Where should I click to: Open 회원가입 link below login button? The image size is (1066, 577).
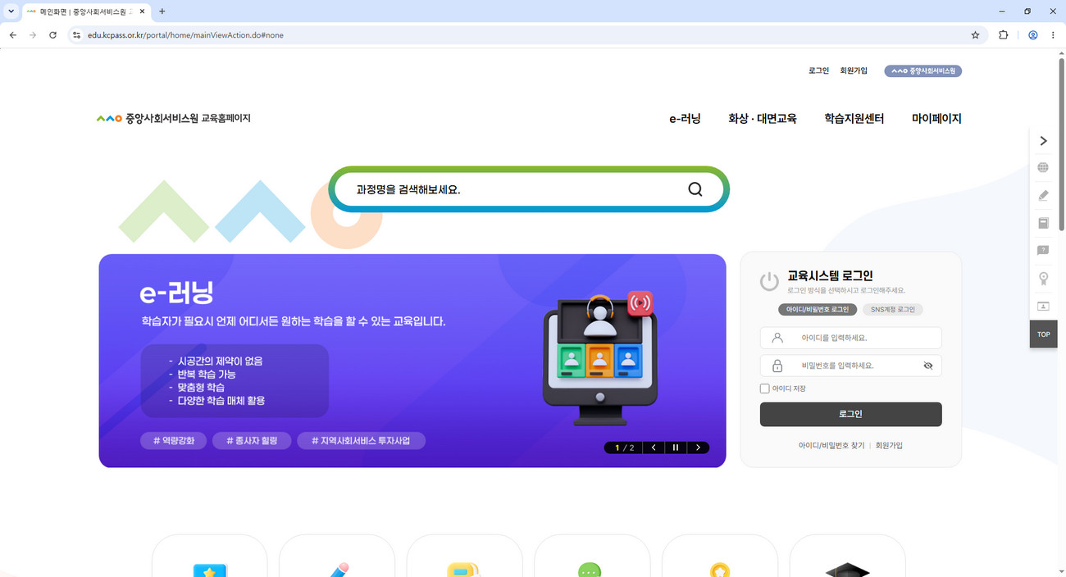889,446
